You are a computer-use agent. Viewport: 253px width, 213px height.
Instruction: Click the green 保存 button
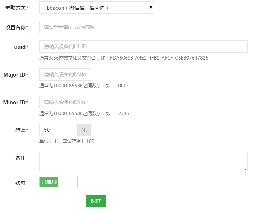click(x=96, y=201)
